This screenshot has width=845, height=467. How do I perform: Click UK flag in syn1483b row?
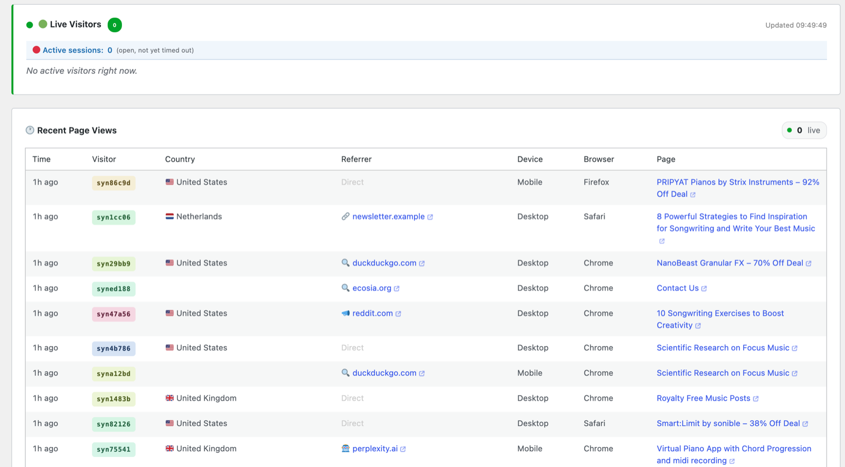click(170, 398)
